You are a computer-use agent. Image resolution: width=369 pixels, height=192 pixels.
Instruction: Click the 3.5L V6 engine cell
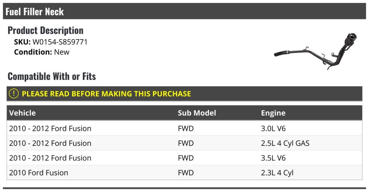coord(273,158)
